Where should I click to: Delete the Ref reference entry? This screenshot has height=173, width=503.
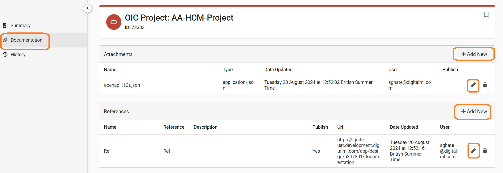[x=485, y=151]
